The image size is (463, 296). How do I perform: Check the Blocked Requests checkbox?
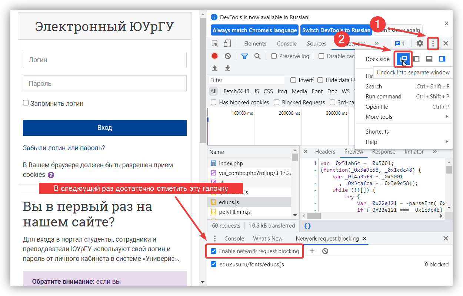coord(276,102)
